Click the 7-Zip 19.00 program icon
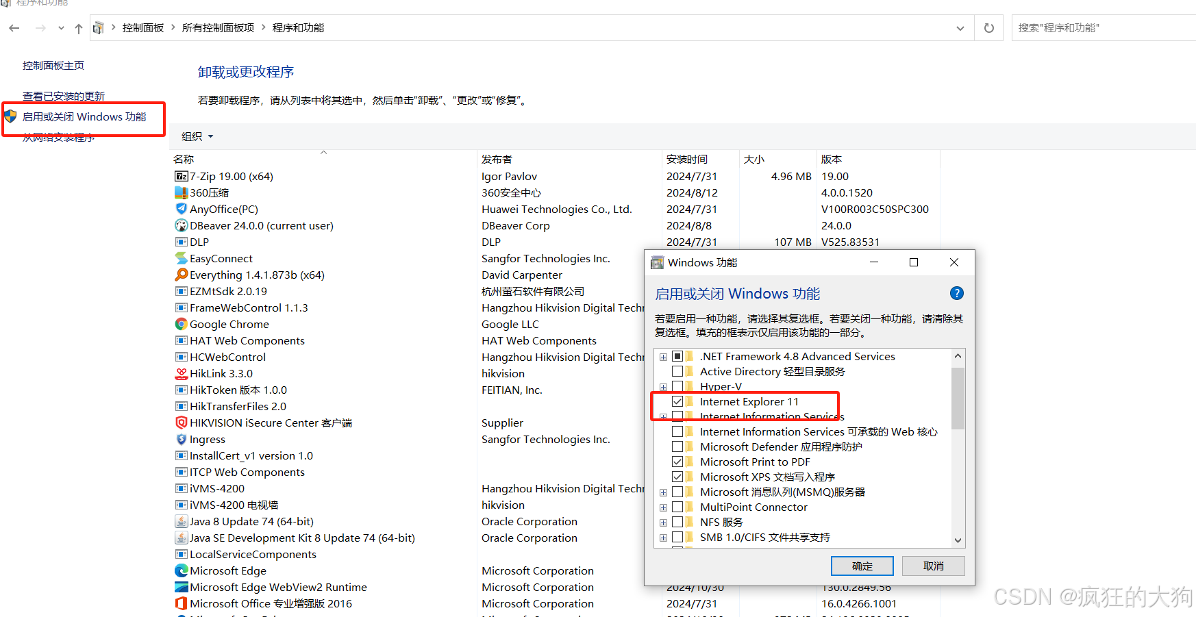Viewport: 1196px width, 617px height. point(181,176)
